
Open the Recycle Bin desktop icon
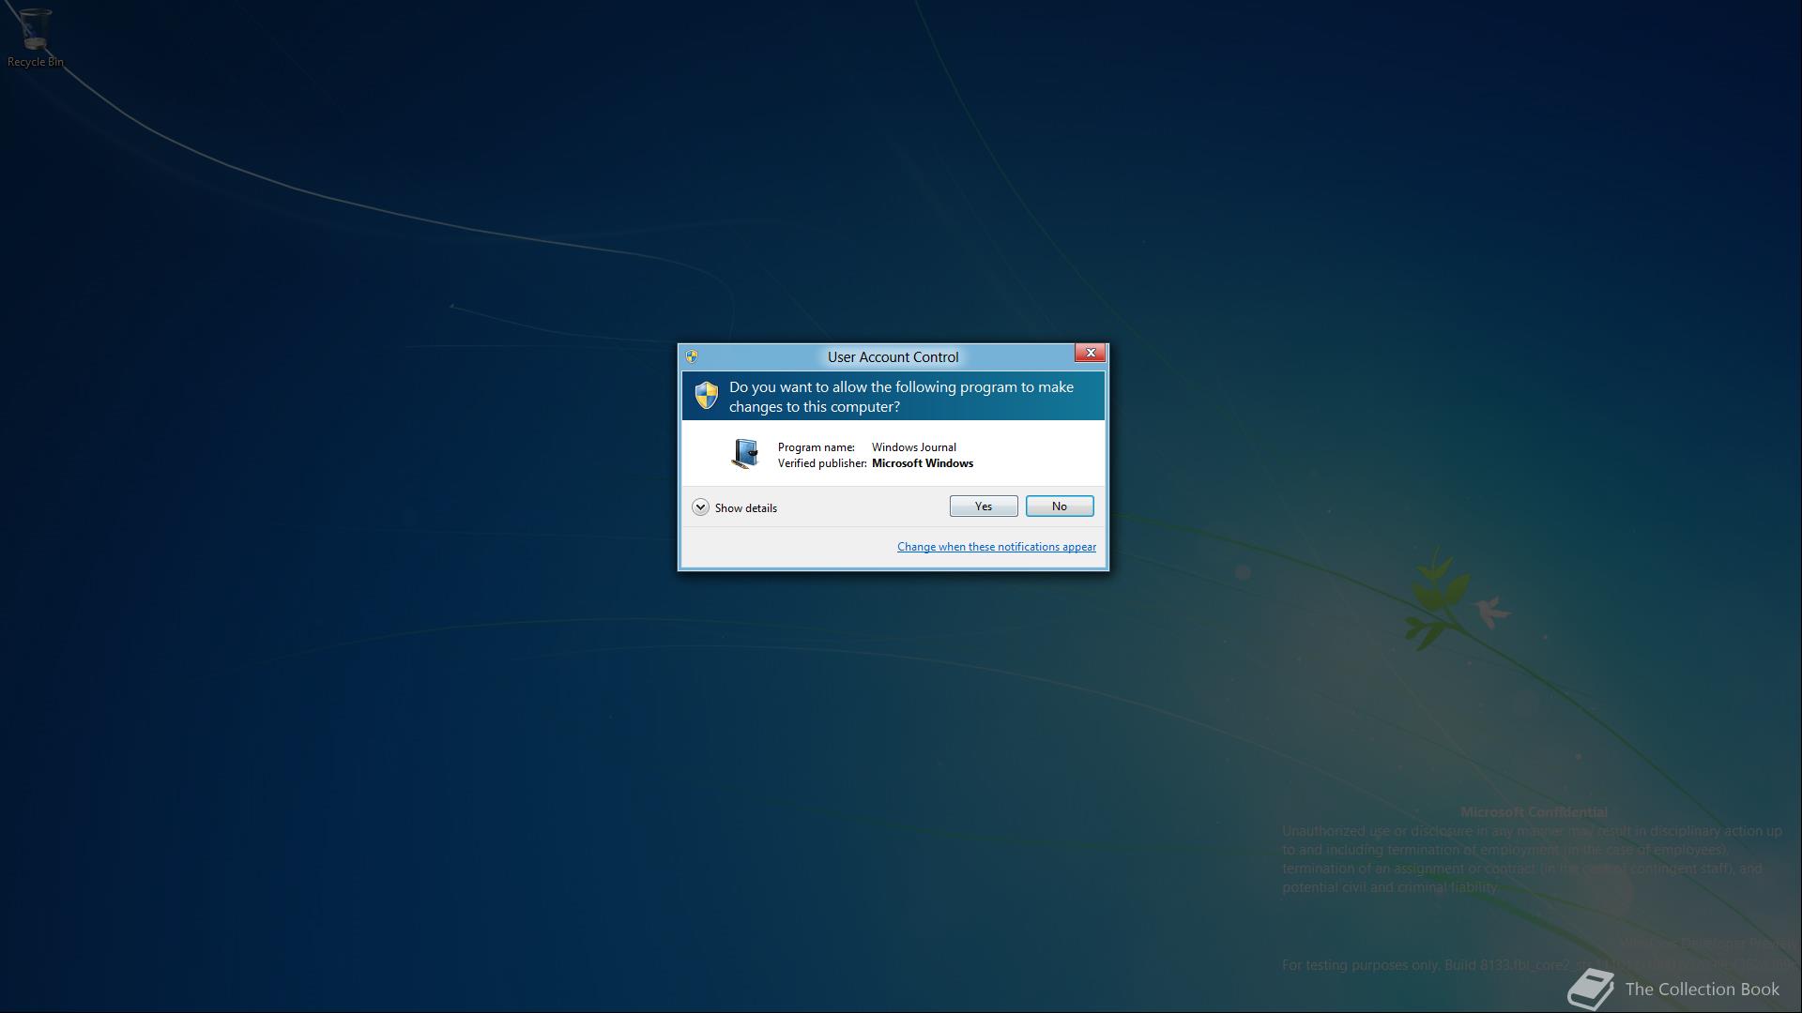(x=35, y=30)
